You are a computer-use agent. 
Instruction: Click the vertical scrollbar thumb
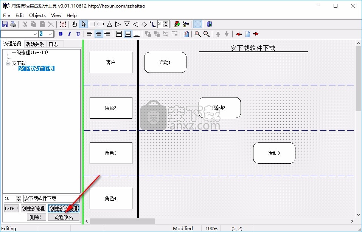point(358,79)
